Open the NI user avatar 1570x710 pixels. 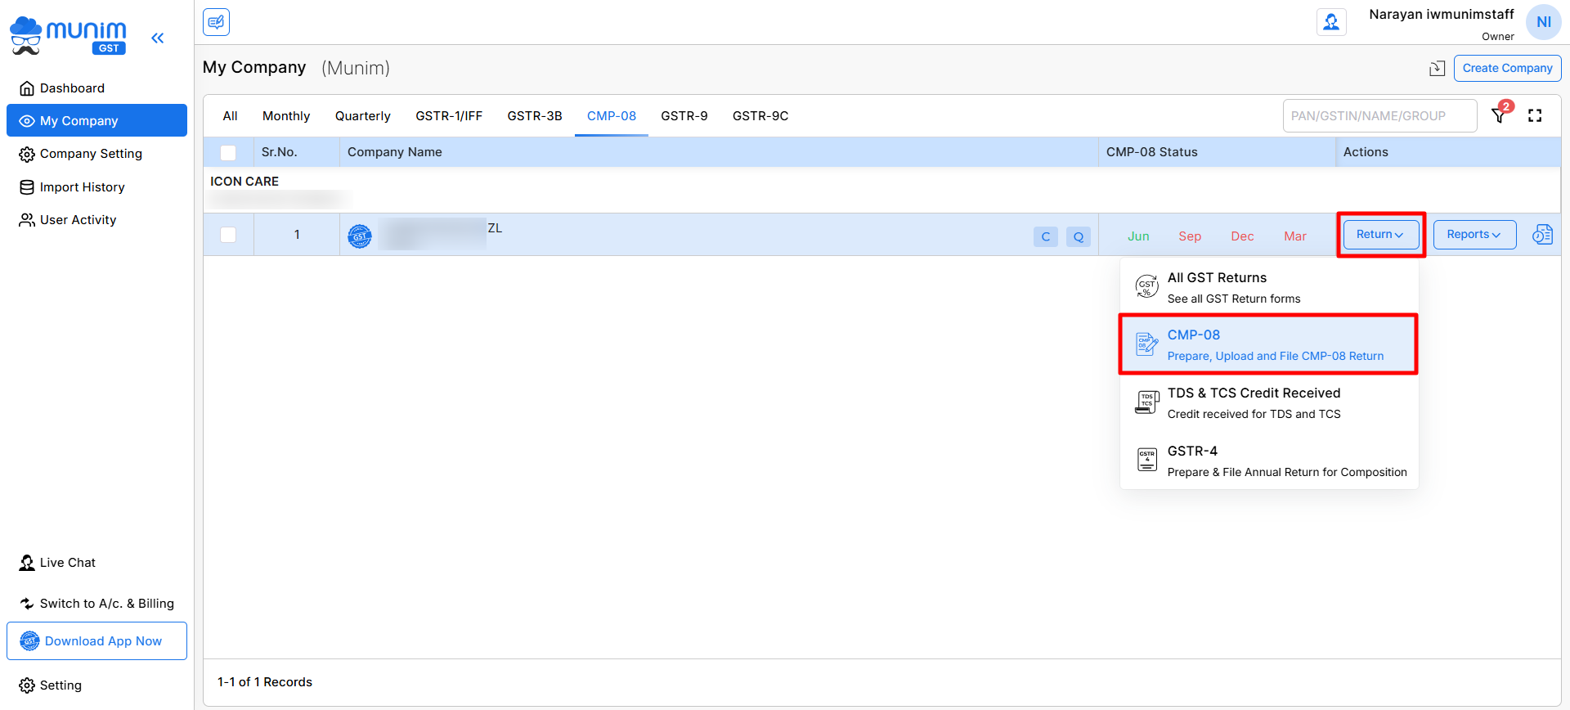click(x=1544, y=22)
